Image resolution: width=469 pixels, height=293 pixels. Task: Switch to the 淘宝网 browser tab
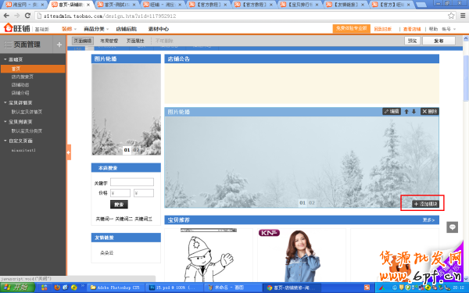(x=24, y=5)
